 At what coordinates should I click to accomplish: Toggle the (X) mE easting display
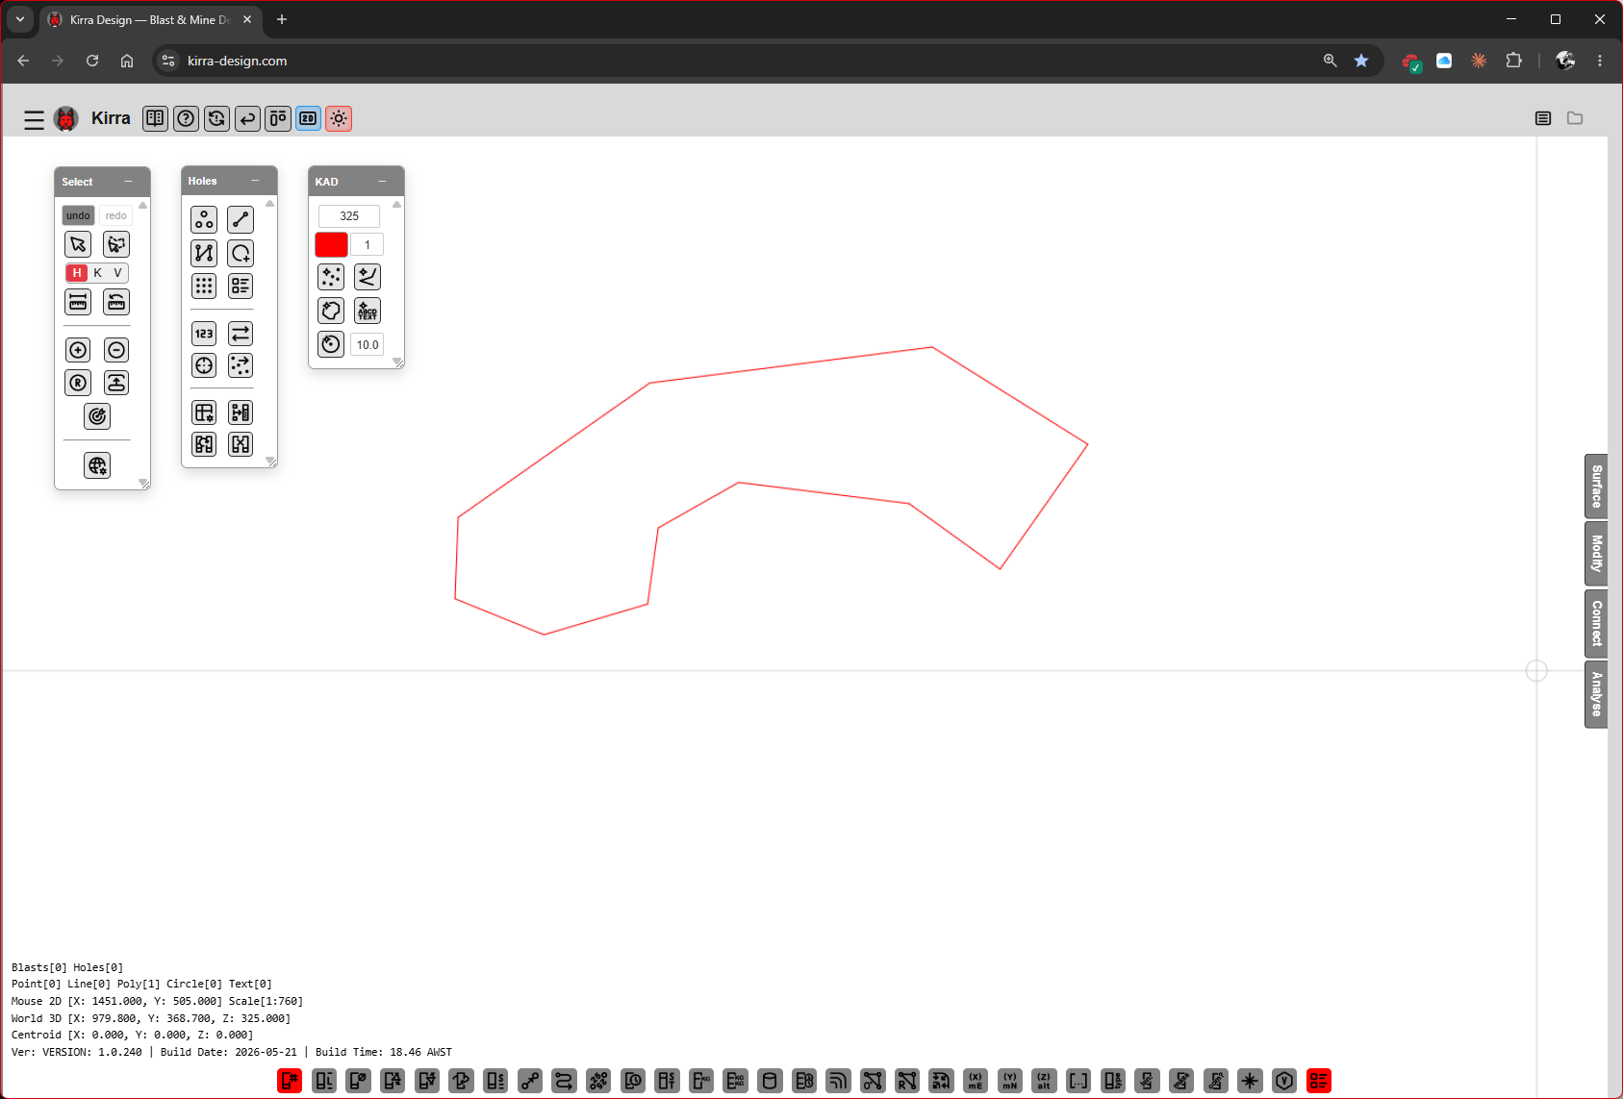coord(976,1081)
